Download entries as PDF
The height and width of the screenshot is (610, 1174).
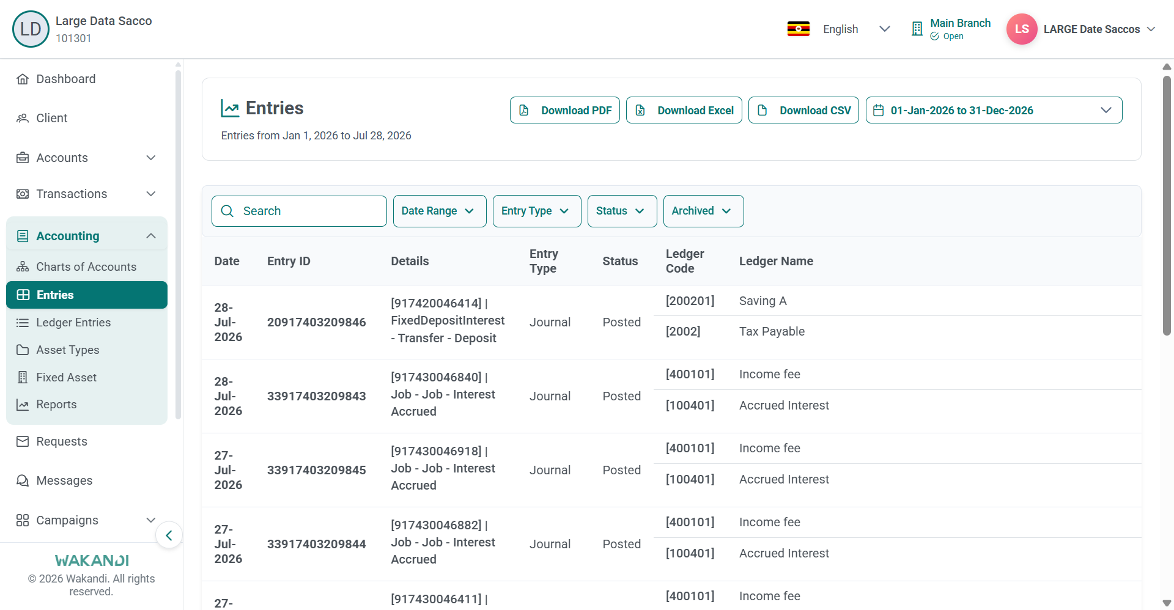tap(565, 110)
